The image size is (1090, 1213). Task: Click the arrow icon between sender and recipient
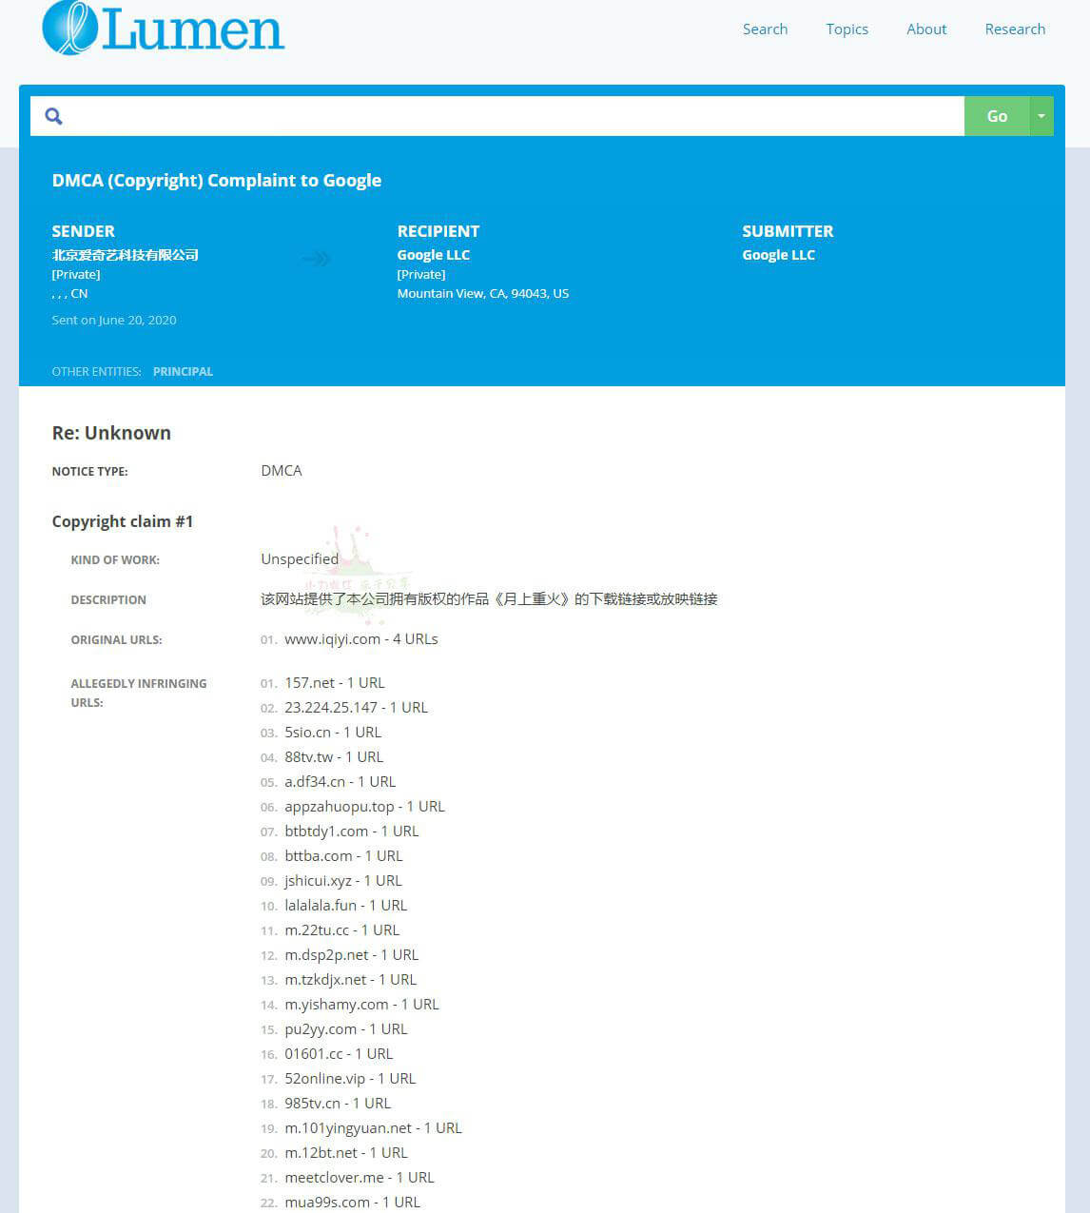pos(316,259)
